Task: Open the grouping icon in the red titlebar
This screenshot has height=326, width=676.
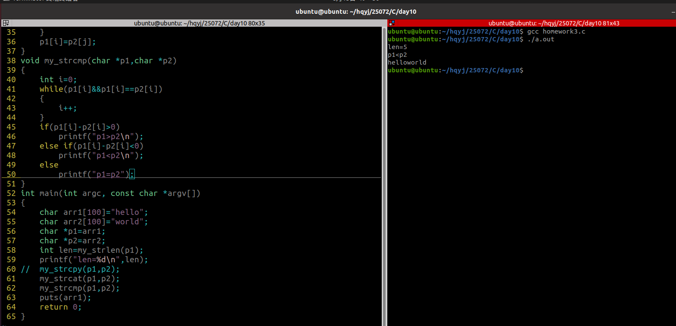Action: pyautogui.click(x=392, y=23)
